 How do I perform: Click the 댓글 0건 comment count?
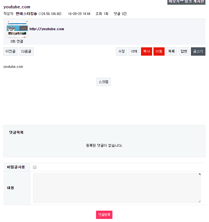pos(120,14)
